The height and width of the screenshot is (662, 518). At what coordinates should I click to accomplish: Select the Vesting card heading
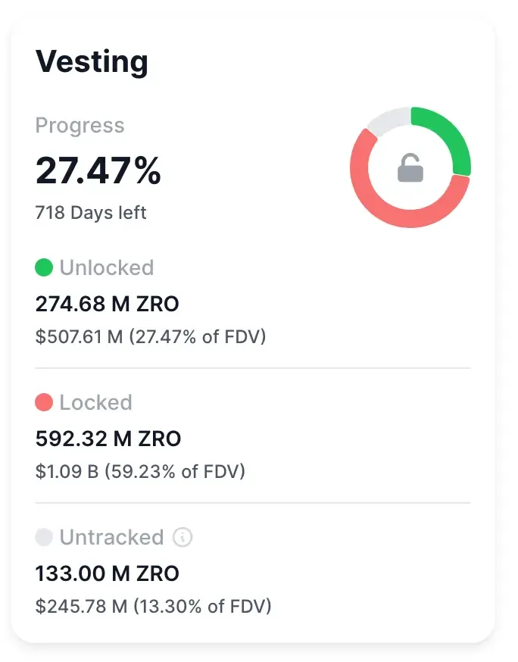(92, 62)
